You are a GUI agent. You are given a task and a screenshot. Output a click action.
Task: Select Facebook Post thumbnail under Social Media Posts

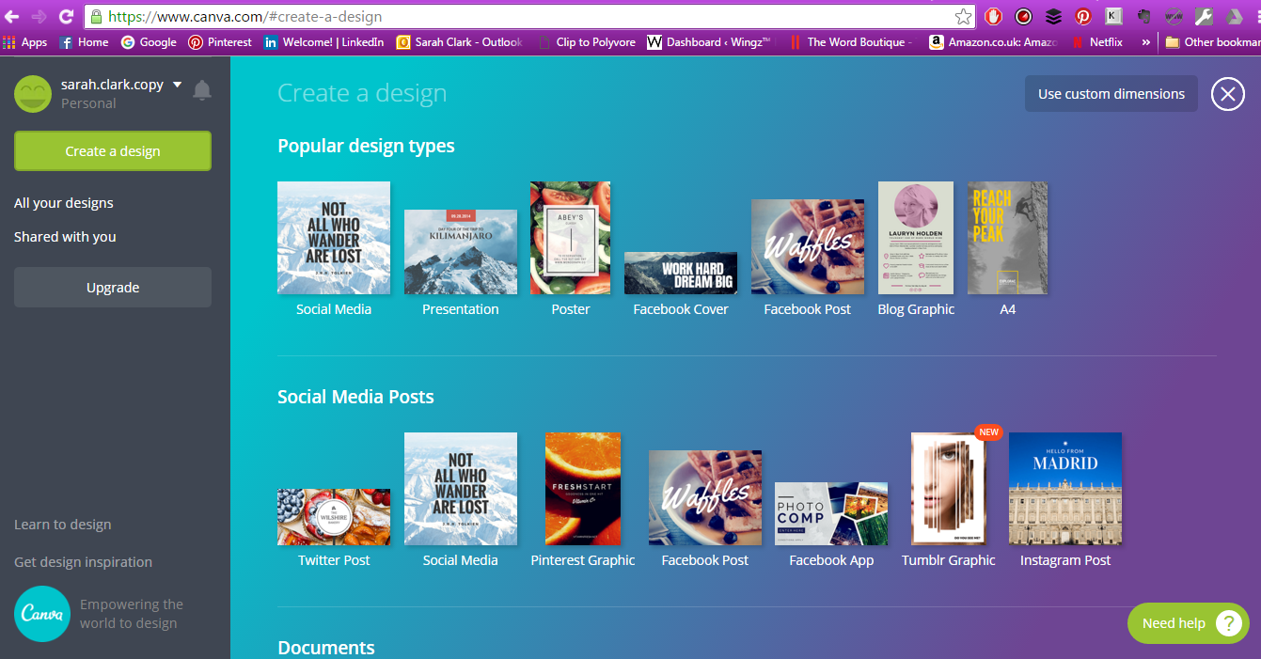(705, 498)
